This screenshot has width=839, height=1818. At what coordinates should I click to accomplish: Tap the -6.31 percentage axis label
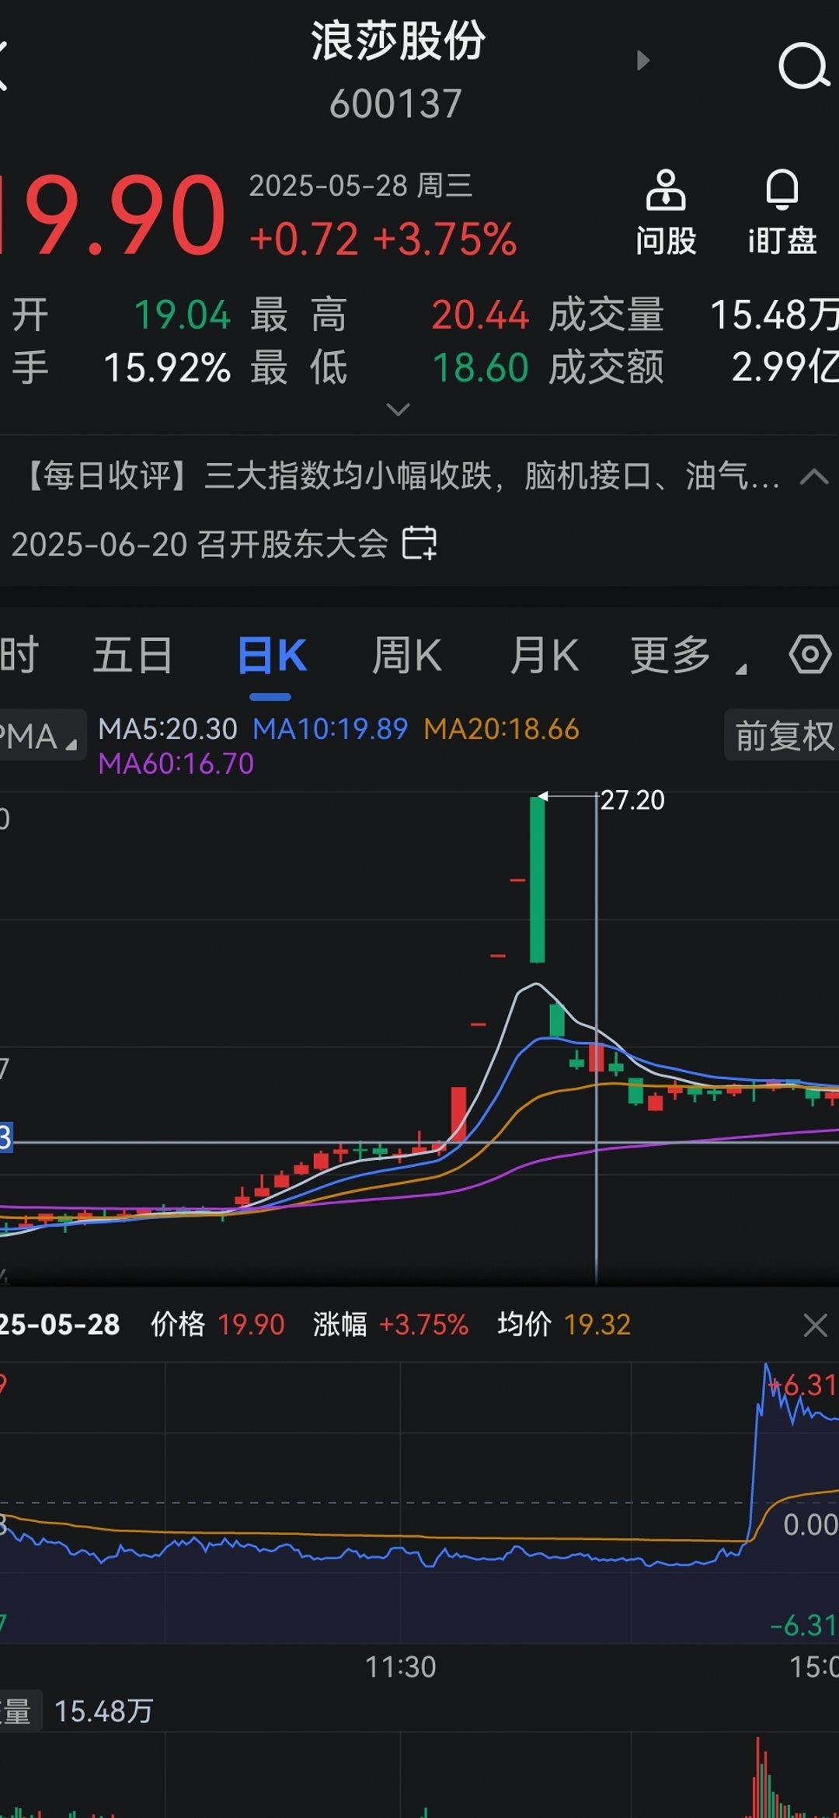(x=803, y=1625)
